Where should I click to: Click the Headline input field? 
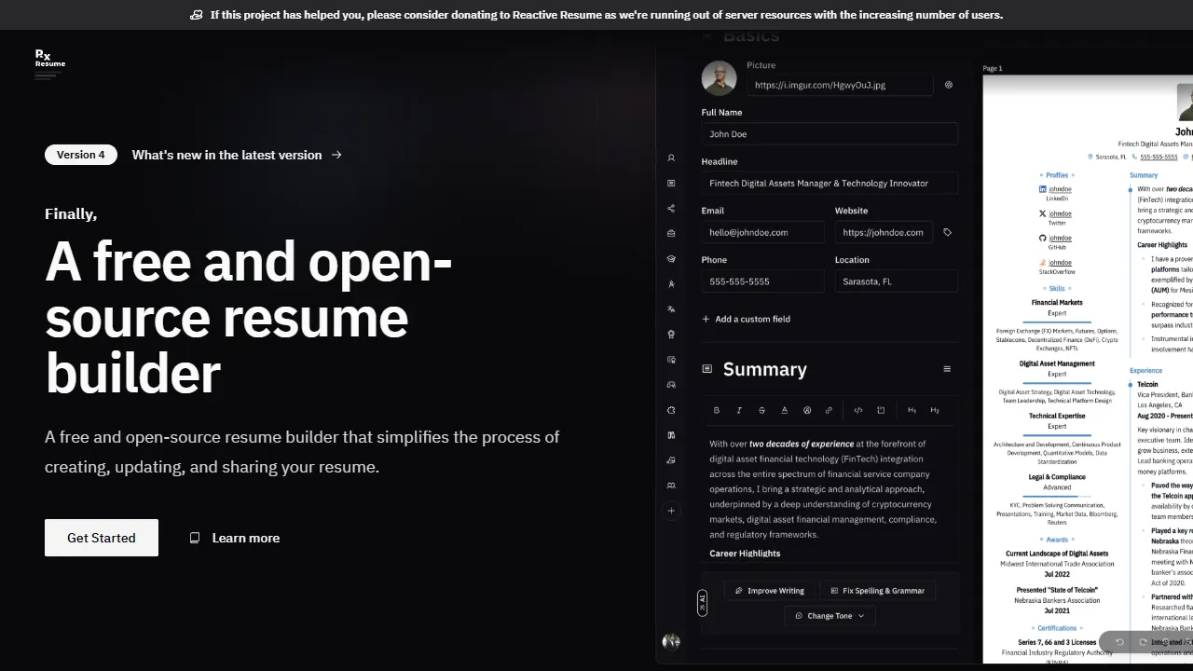pyautogui.click(x=830, y=184)
